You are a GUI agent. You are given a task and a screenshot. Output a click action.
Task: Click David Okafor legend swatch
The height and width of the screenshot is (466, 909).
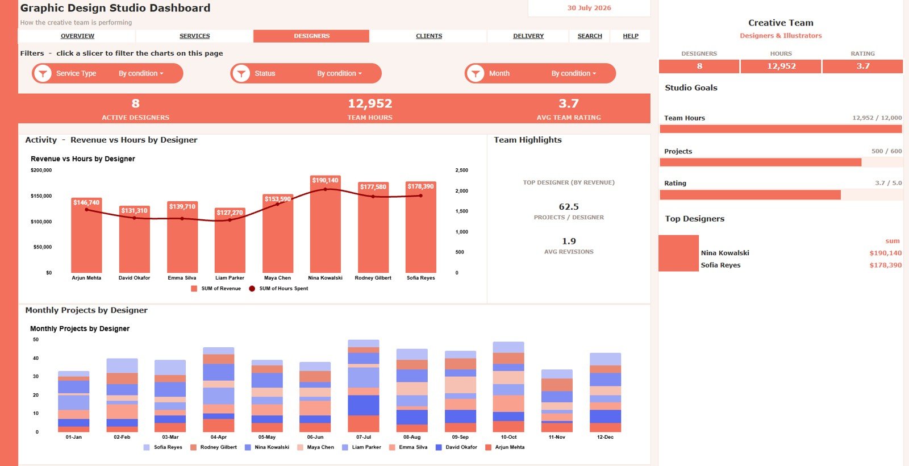(439, 447)
